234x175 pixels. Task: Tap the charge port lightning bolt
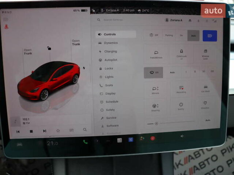pos(84,68)
